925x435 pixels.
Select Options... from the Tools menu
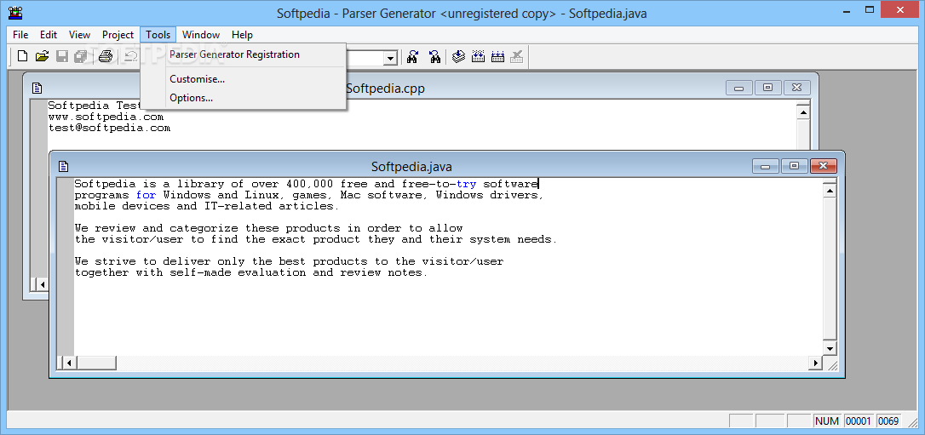[243, 98]
